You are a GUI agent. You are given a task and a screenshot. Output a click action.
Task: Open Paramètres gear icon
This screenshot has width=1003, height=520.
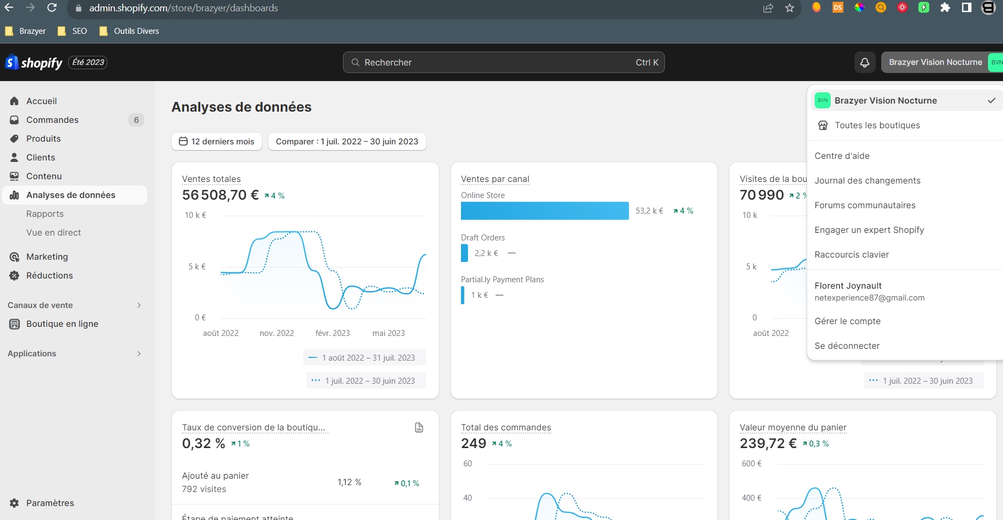coord(14,503)
